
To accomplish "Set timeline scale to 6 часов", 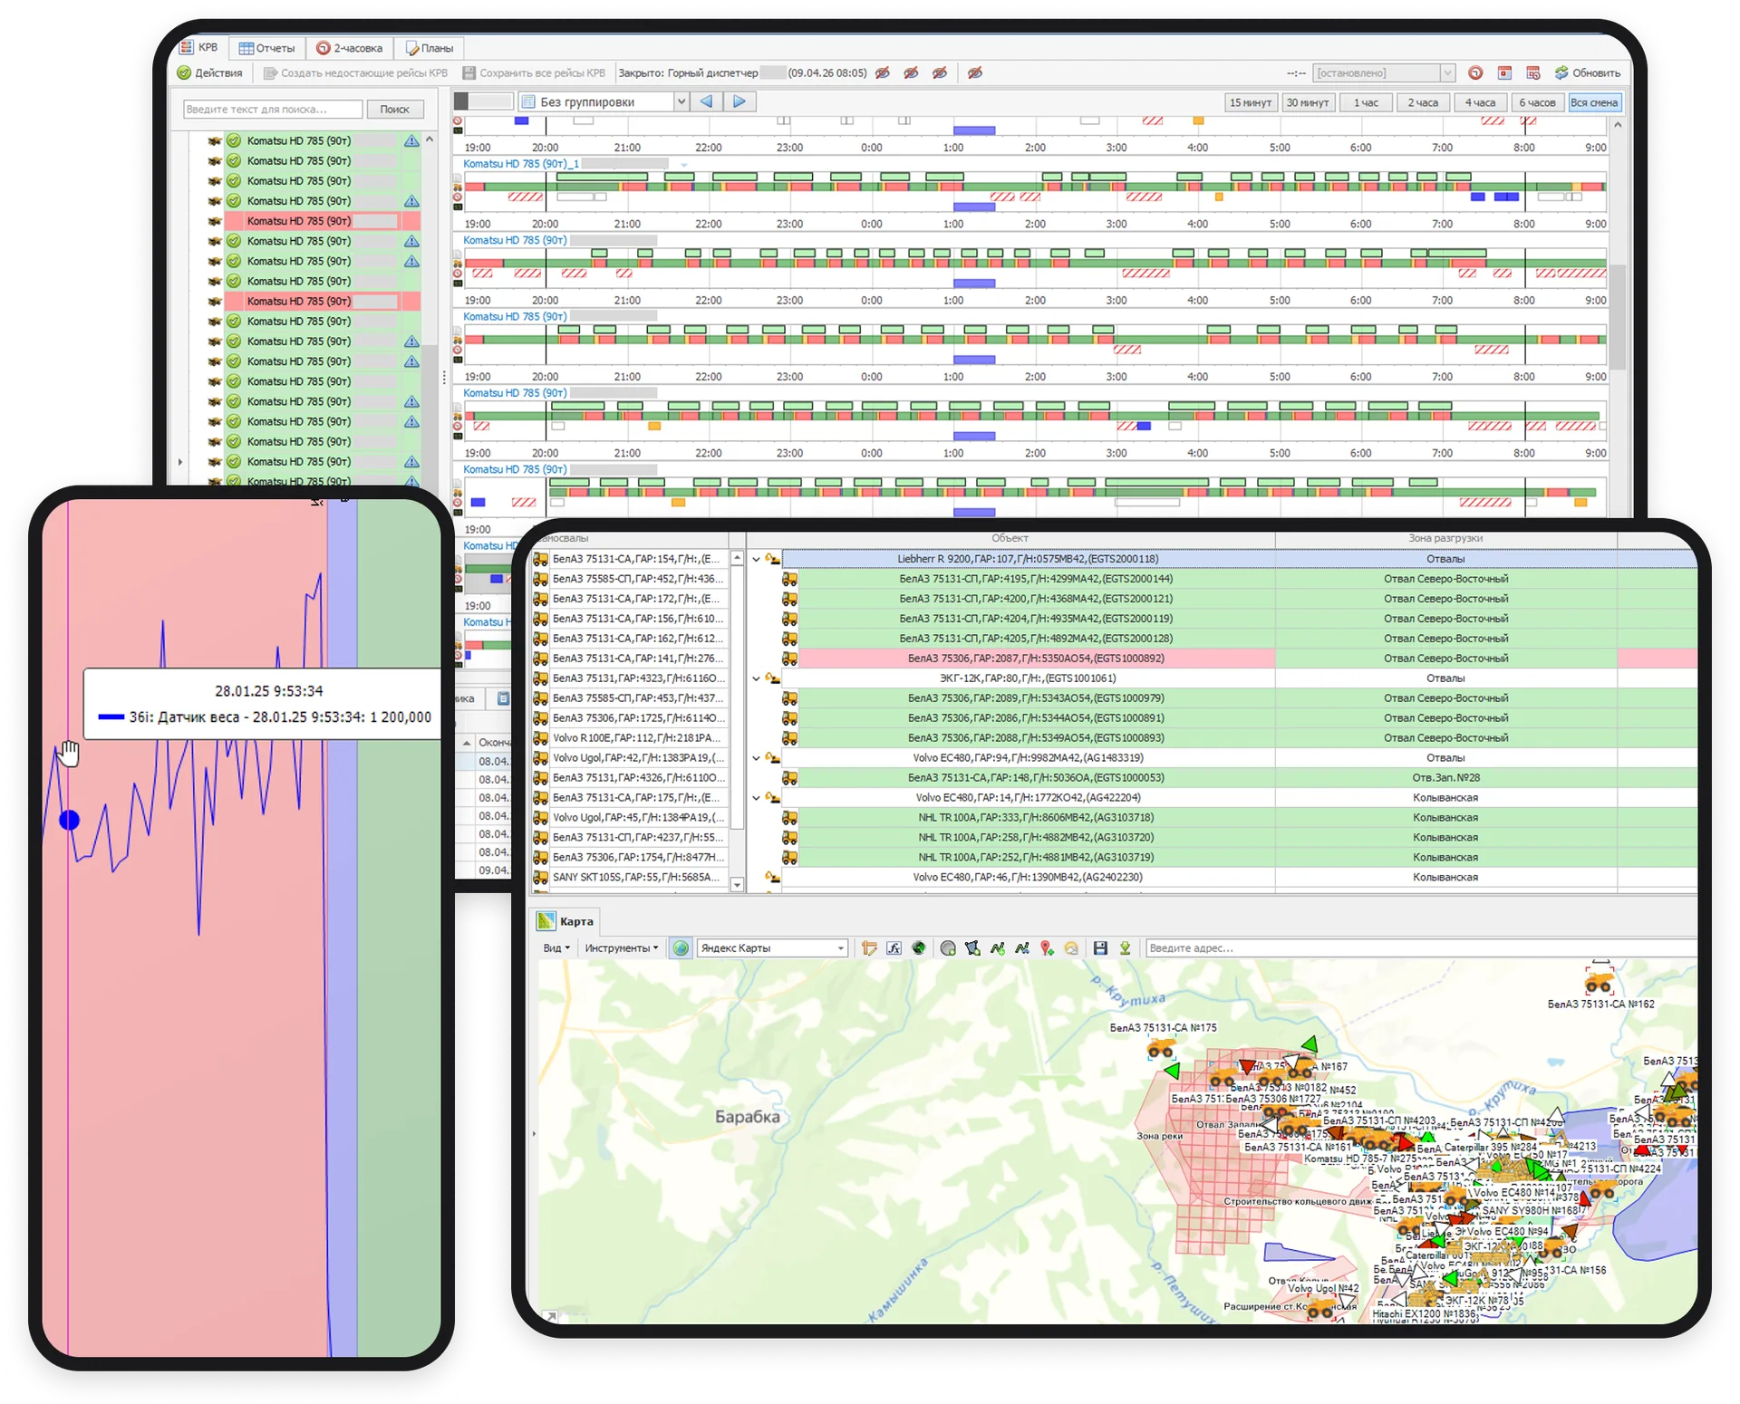I will (1537, 103).
